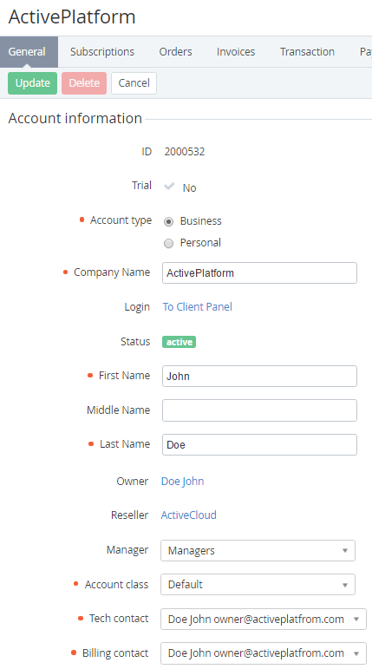Open the Orders tab
Viewport: 372px width, 669px height.
pyautogui.click(x=175, y=51)
